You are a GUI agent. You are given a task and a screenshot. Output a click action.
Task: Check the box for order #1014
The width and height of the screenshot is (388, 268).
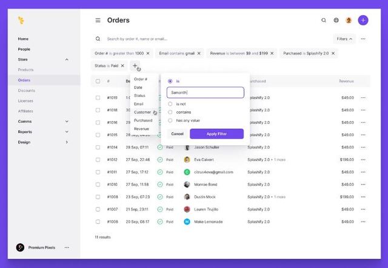[x=98, y=148]
